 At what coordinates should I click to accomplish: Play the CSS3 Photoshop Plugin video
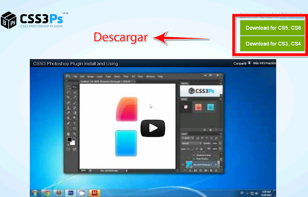tap(153, 128)
